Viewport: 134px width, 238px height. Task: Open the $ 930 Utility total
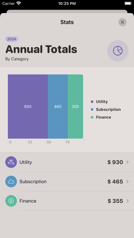[115, 162]
